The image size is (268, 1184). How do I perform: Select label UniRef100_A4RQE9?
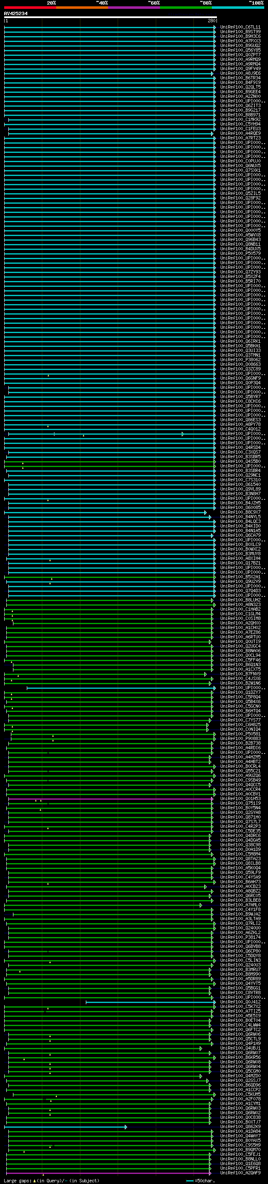[240, 133]
